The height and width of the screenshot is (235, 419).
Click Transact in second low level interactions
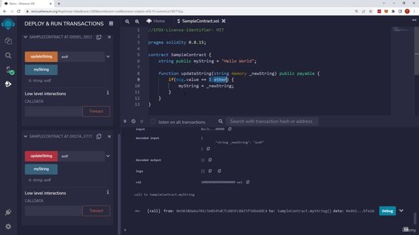pos(96,210)
